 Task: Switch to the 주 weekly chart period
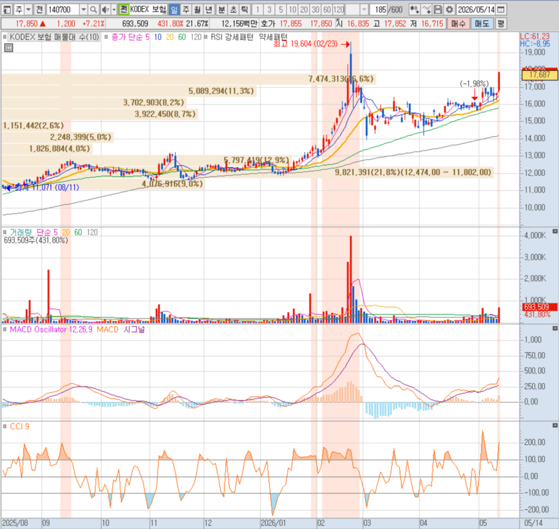coord(186,10)
